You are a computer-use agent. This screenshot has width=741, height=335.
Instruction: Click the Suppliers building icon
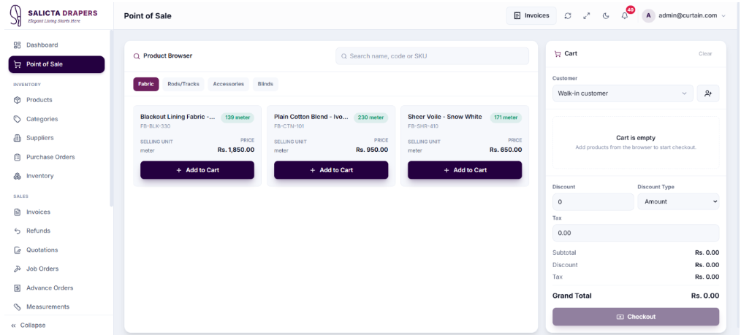(18, 138)
